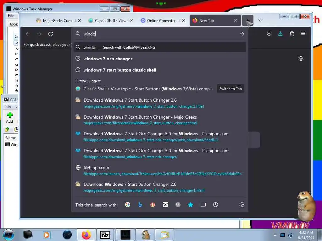Open new tab with plus button
The width and height of the screenshot is (322, 241).
coord(248,20)
